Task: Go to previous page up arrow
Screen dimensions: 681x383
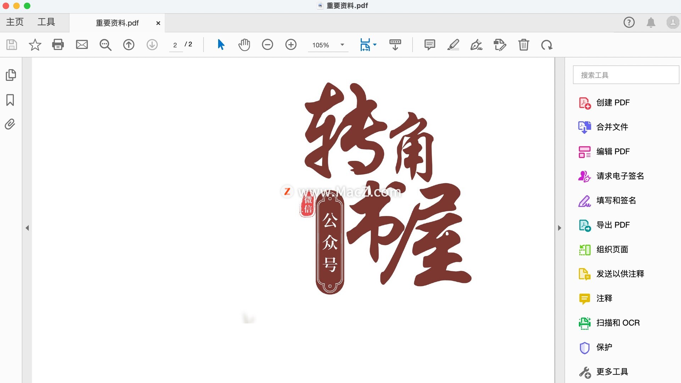Action: pyautogui.click(x=129, y=45)
